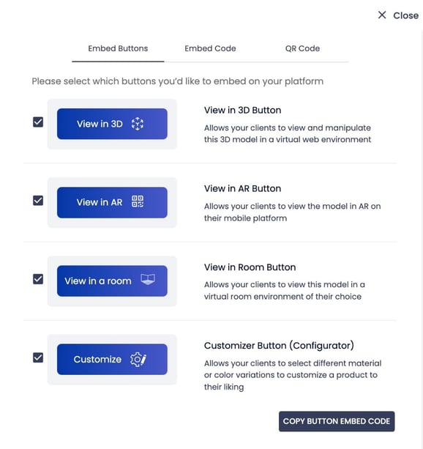This screenshot has width=423, height=449.
Task: Click the View in 3D preview button text
Action: point(100,124)
